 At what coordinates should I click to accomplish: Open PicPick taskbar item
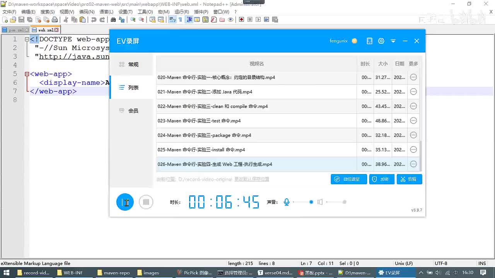click(195, 273)
